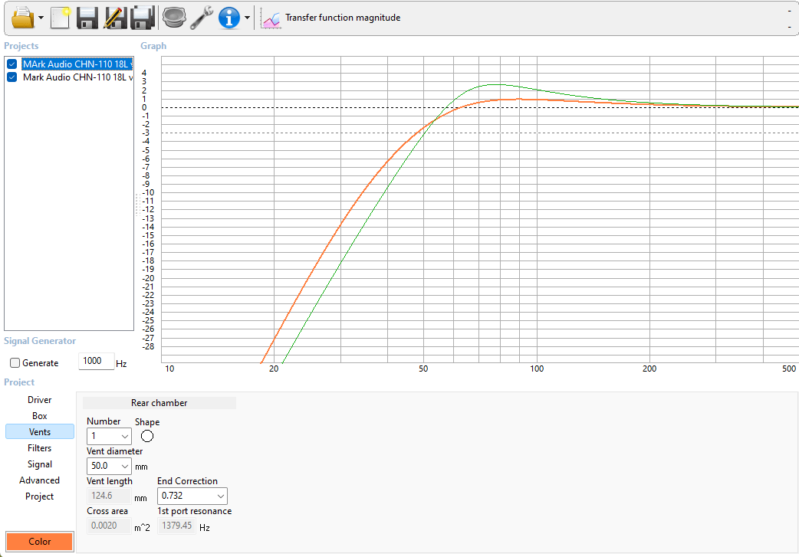Click the splitter grip beside the graph
The image size is (799, 557).
[137, 205]
